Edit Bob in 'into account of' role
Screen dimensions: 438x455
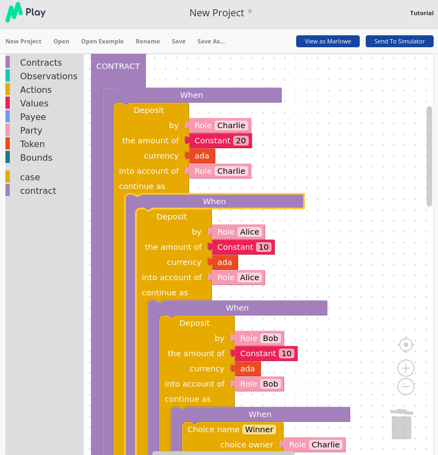coord(271,384)
